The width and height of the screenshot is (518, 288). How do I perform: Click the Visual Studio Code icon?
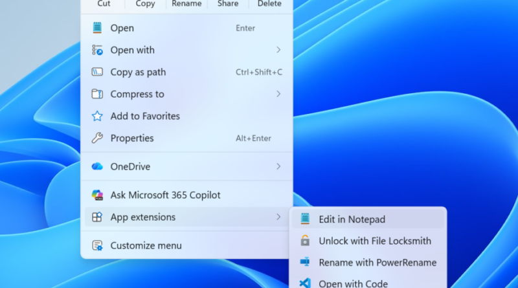click(x=305, y=283)
